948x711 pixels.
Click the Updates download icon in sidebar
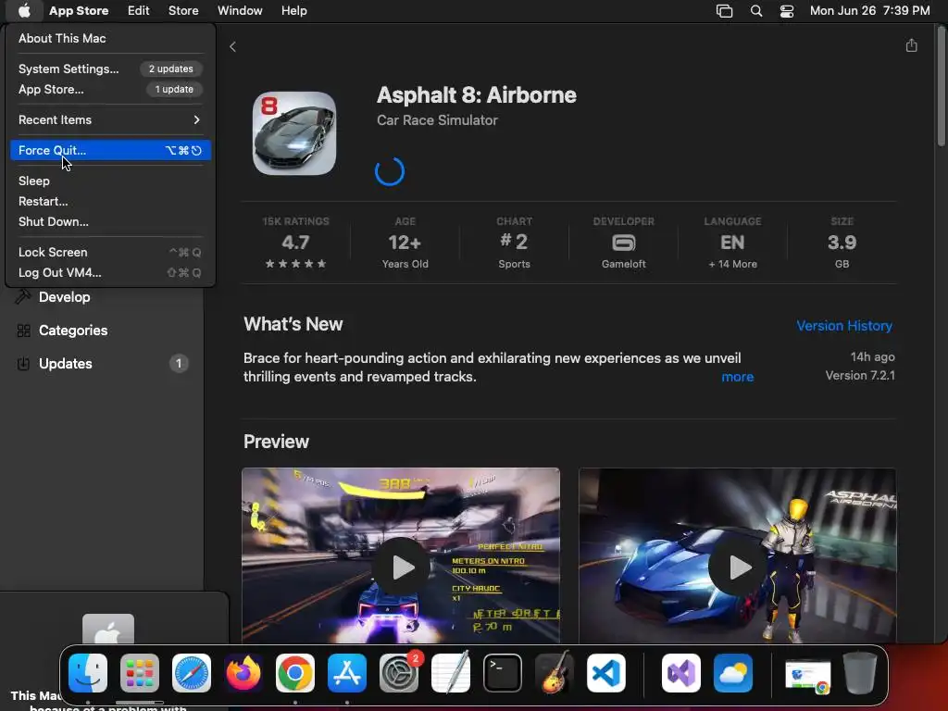tap(23, 363)
